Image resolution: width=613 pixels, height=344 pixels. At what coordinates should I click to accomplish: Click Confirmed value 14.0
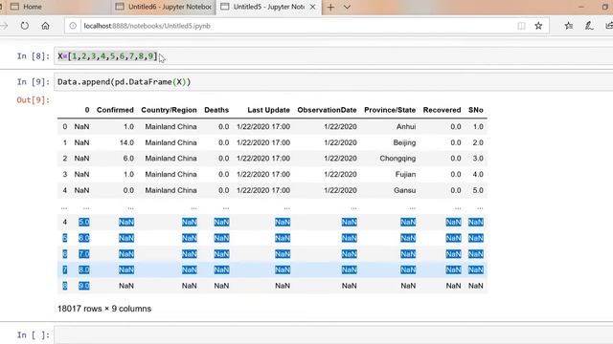coord(126,142)
